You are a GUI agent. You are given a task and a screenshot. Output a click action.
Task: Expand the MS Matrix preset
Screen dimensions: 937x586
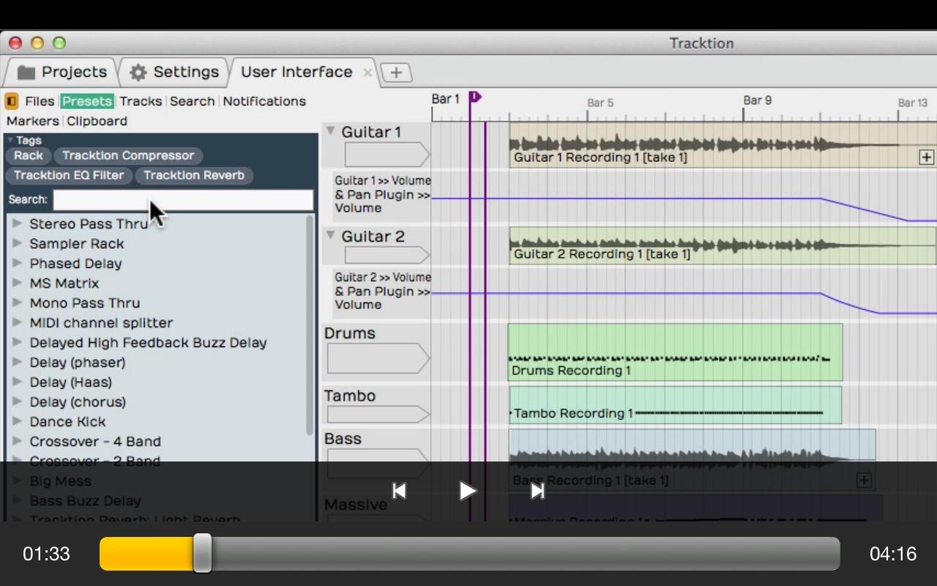[x=17, y=283]
